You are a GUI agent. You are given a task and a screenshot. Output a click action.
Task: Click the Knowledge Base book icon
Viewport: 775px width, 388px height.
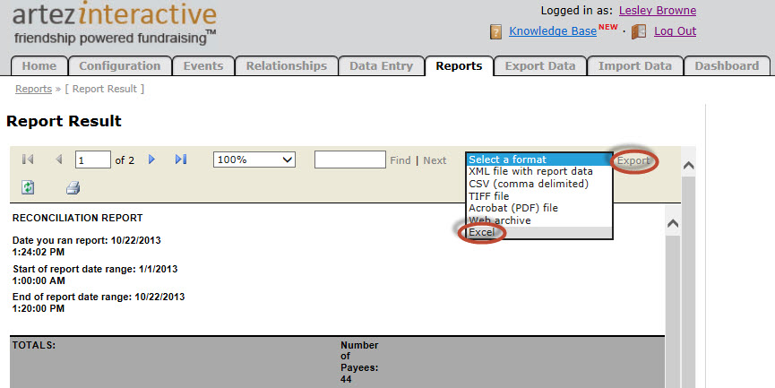[x=495, y=31]
